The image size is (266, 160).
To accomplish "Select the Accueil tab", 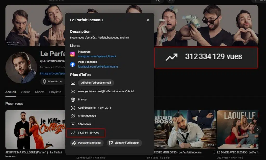I will point(11,92).
